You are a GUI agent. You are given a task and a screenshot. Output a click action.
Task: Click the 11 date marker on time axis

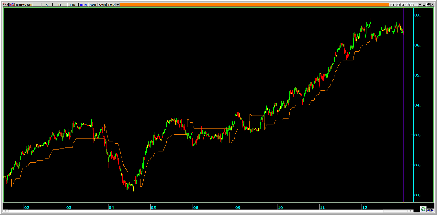[322, 208]
